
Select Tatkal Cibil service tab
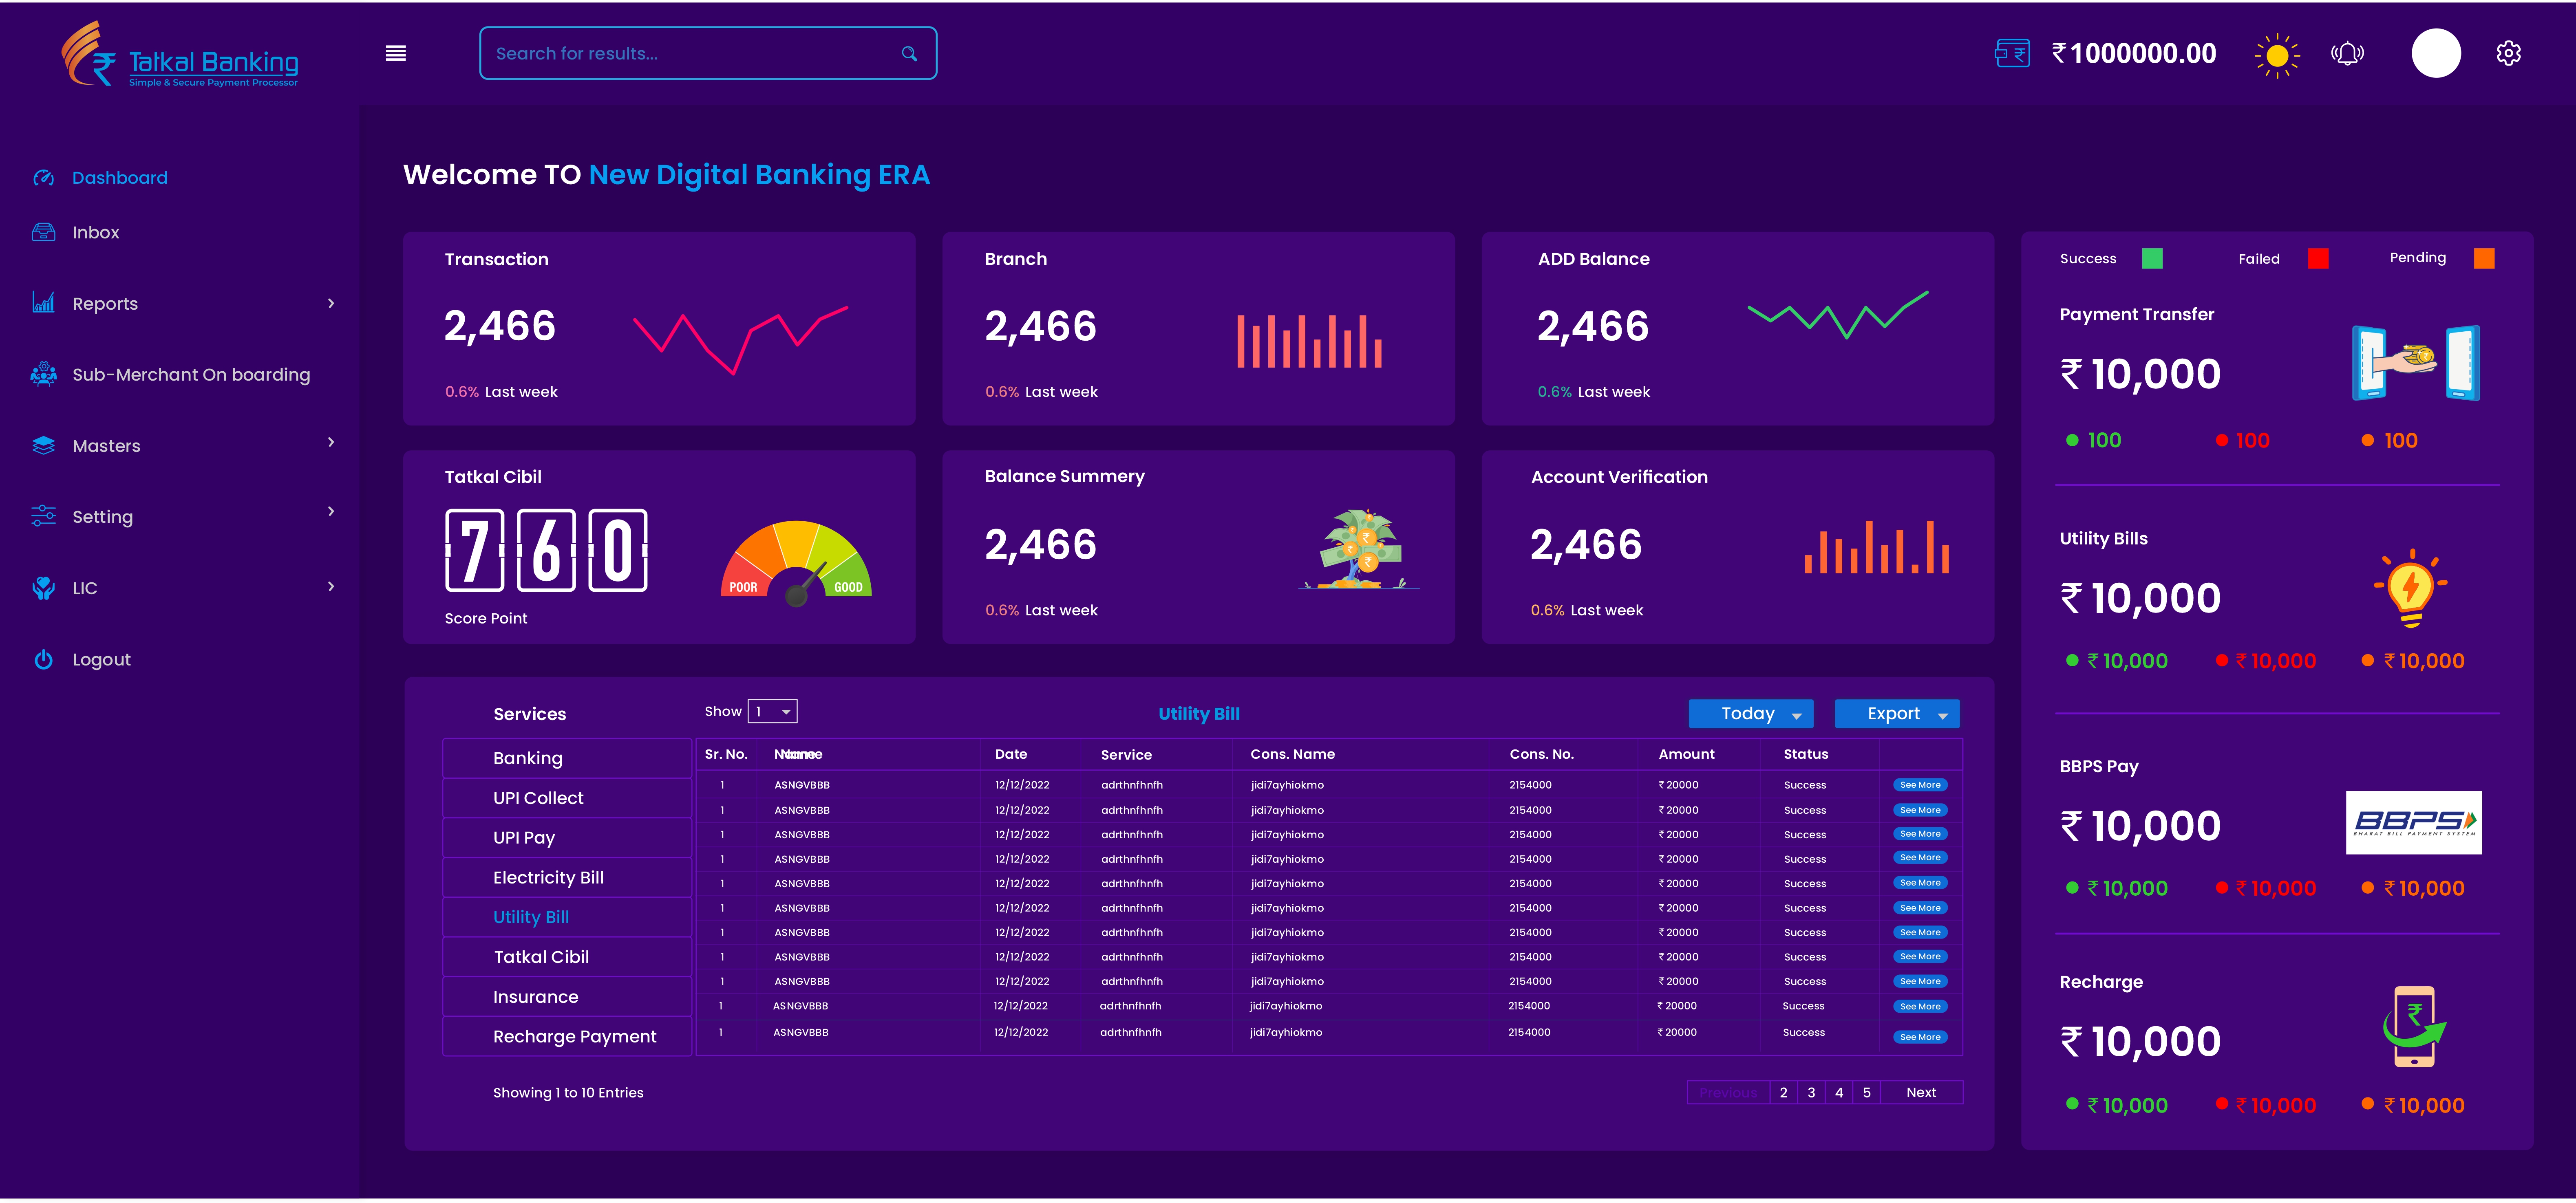pyautogui.click(x=541, y=957)
